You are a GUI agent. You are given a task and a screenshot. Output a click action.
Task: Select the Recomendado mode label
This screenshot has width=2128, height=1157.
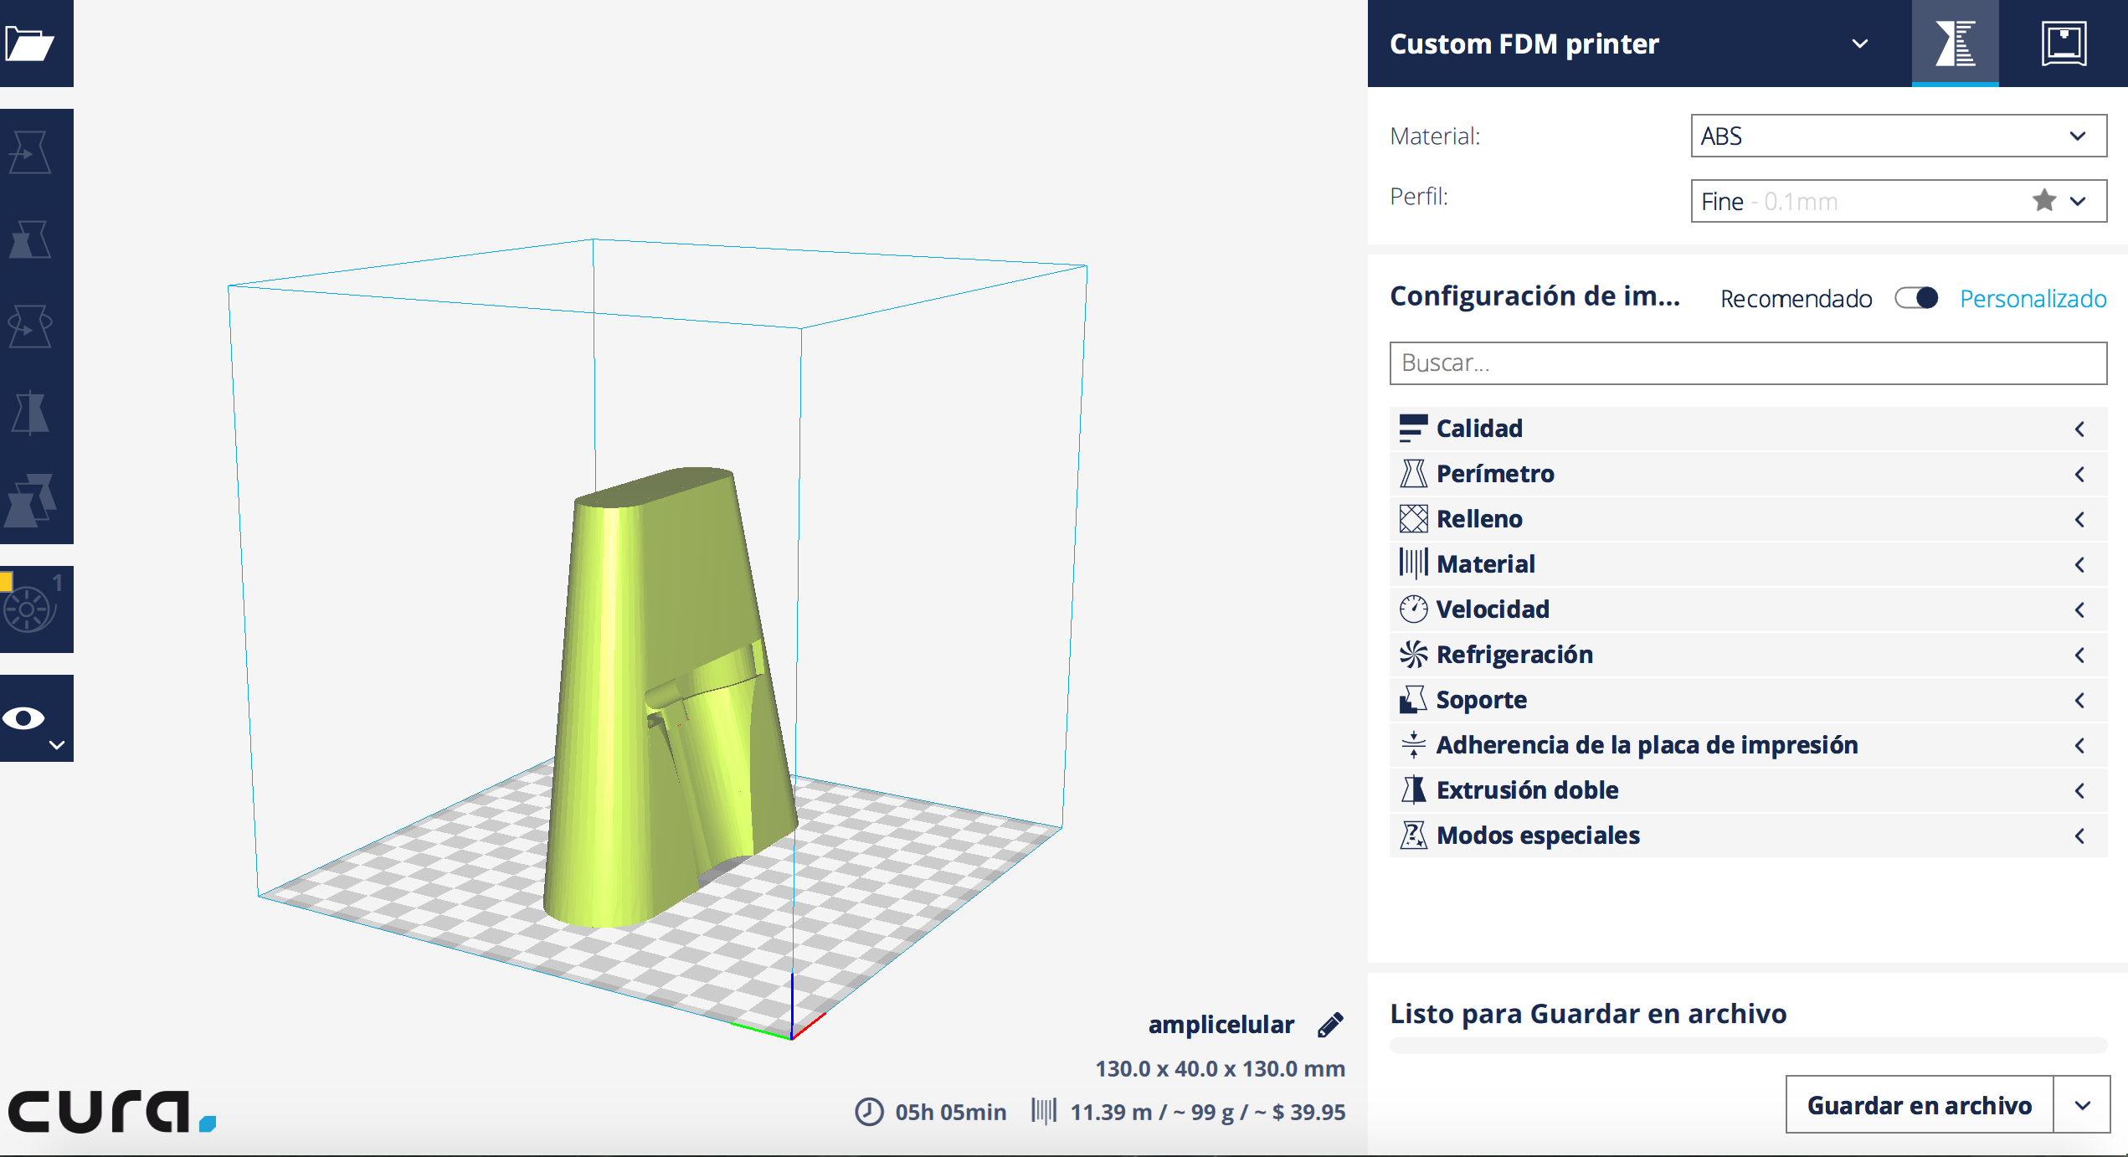pos(1796,298)
